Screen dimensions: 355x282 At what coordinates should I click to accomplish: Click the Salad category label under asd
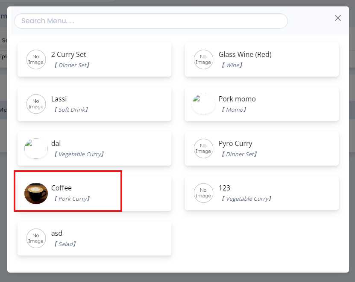tap(65, 244)
